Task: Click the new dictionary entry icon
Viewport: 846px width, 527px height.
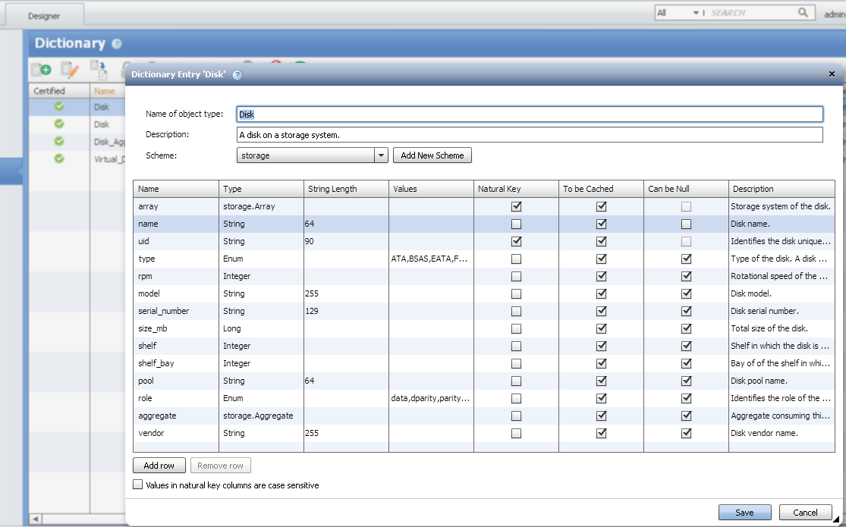Action: pos(41,70)
